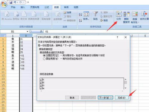Viewport: 149px width, 112px height.
Task: Reapply the filter (重新应用)
Action: coord(106,16)
